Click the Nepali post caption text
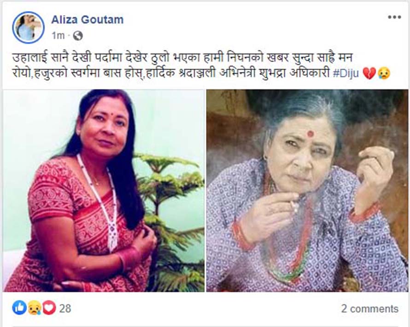Screen dimensions: 410x327 [x=201, y=65]
